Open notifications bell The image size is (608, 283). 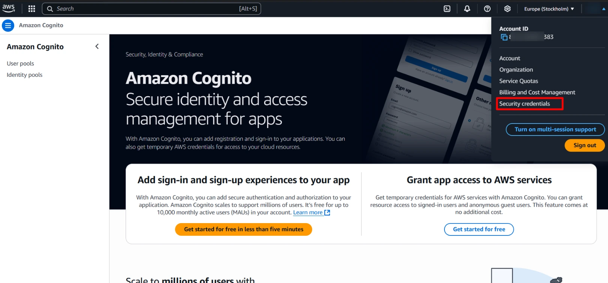467,9
